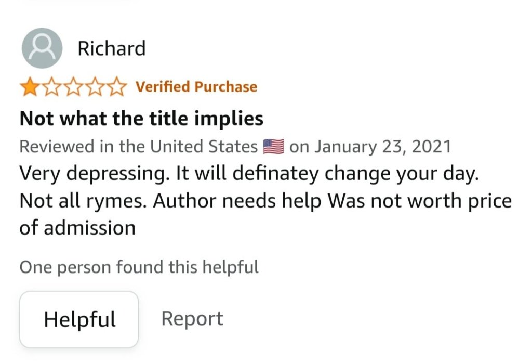The height and width of the screenshot is (362, 532).
Task: Click Richard's profile avatar icon
Action: (42, 48)
